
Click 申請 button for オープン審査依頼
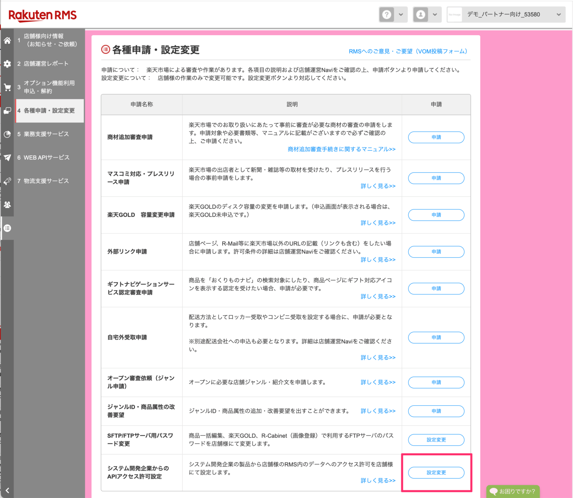(436, 382)
